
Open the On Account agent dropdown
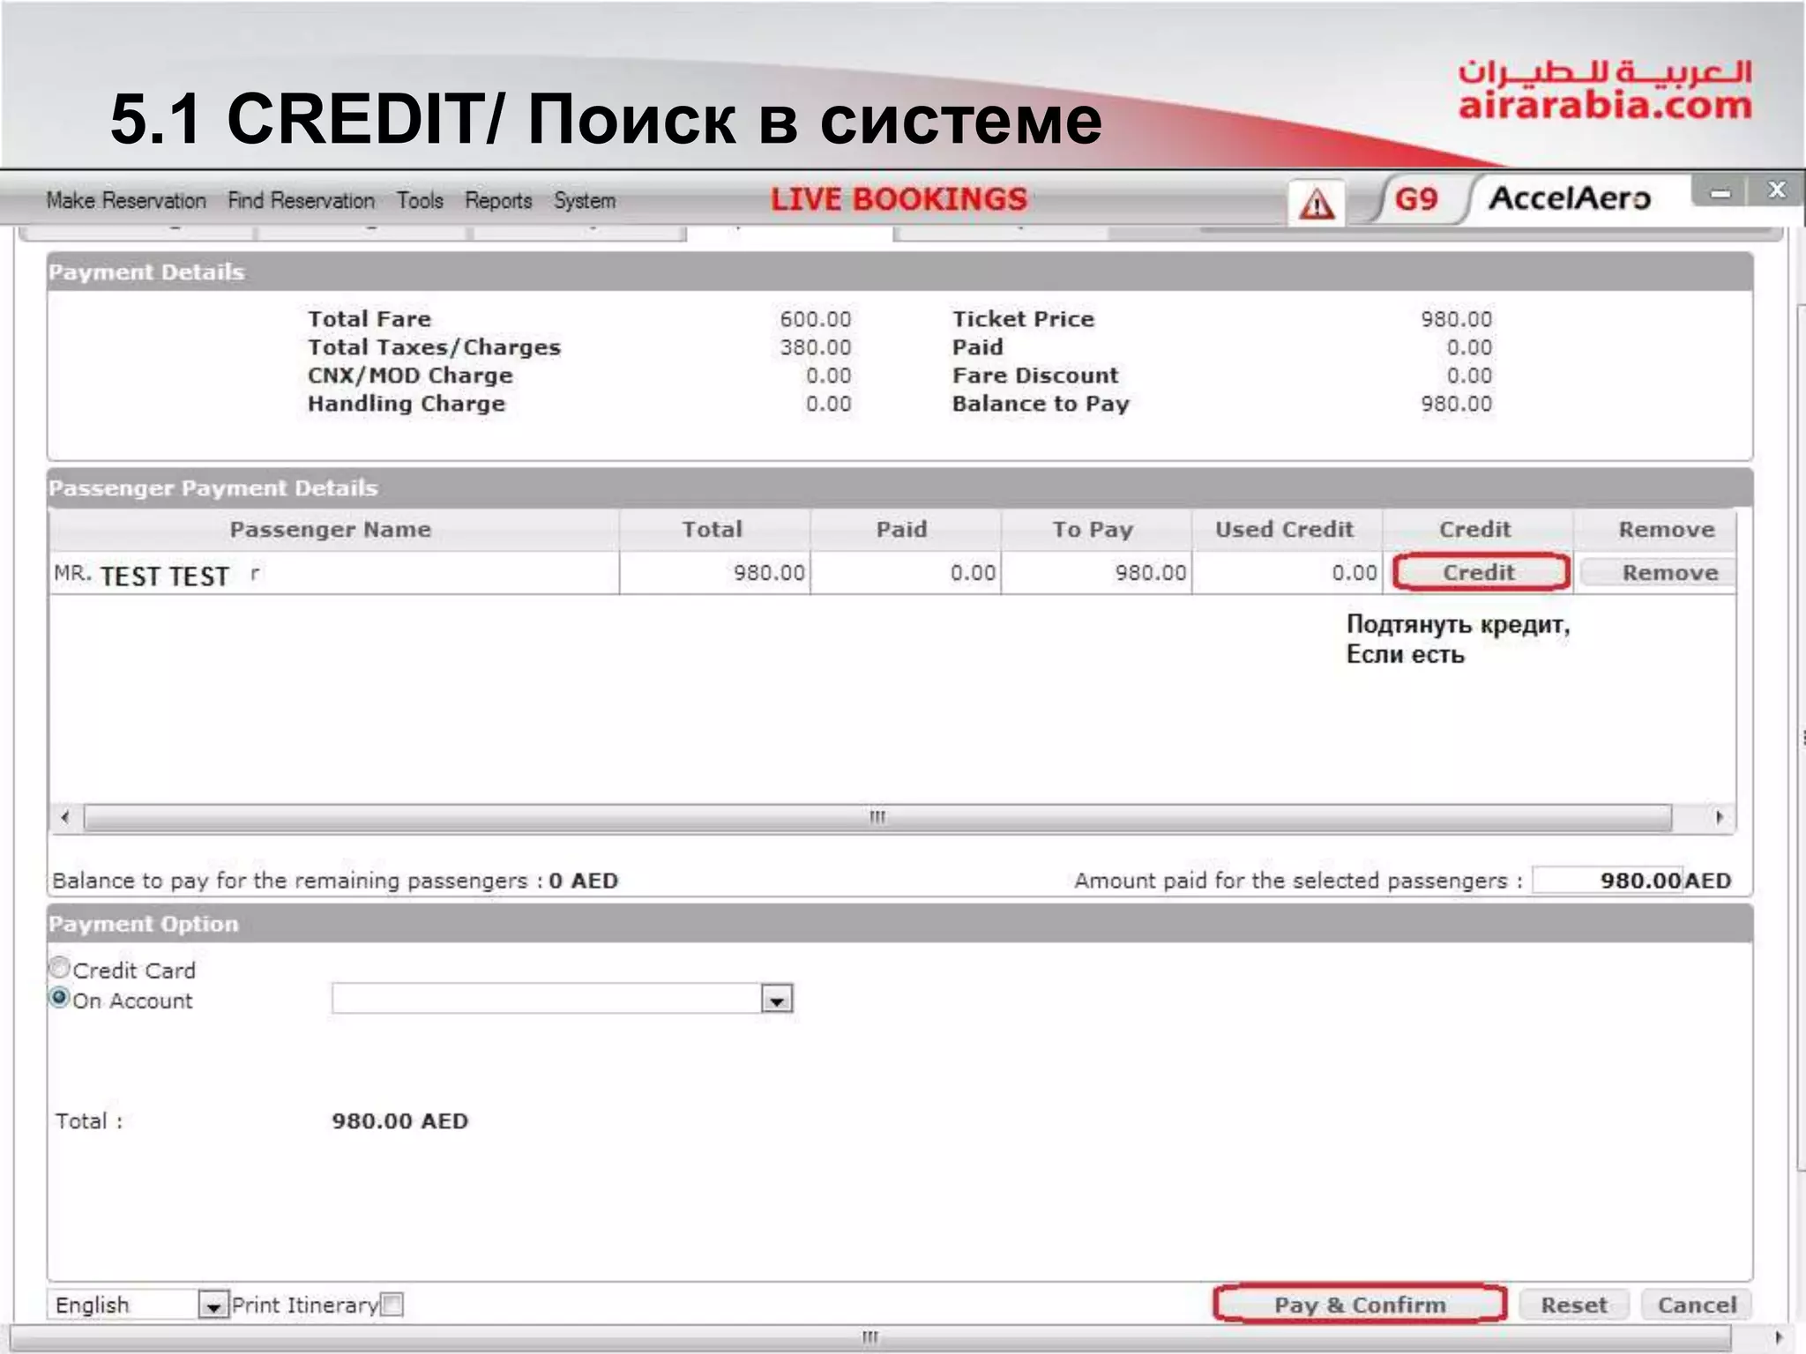pos(776,1000)
